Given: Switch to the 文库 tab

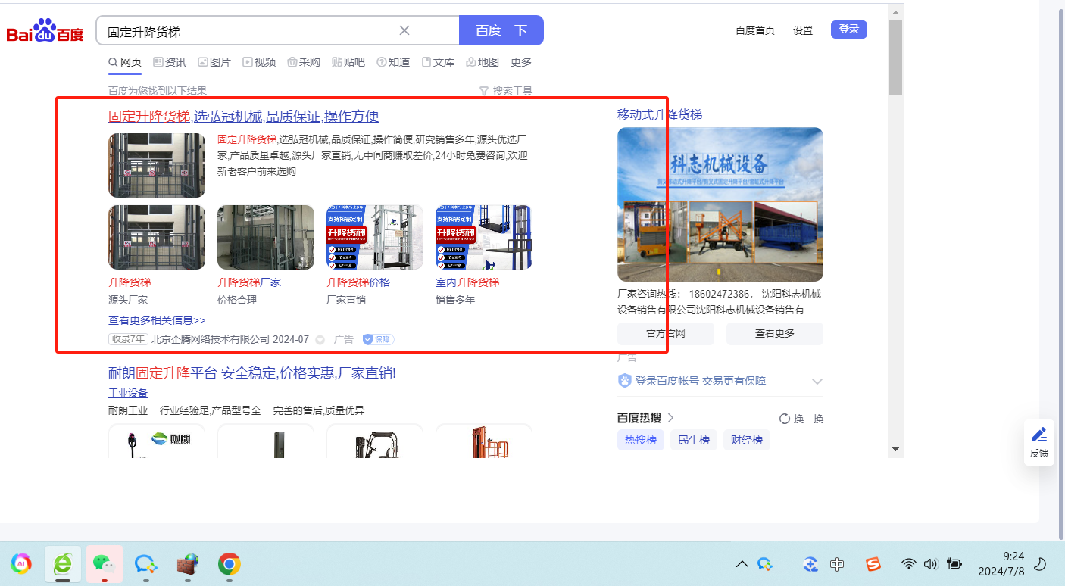Looking at the screenshot, I should [x=438, y=62].
